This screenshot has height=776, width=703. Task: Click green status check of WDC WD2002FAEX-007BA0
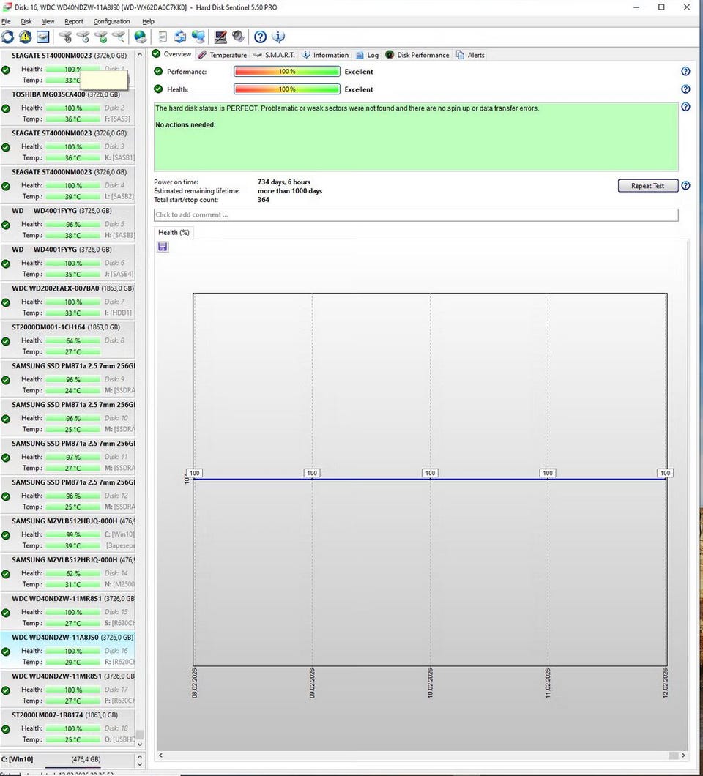[x=6, y=303]
